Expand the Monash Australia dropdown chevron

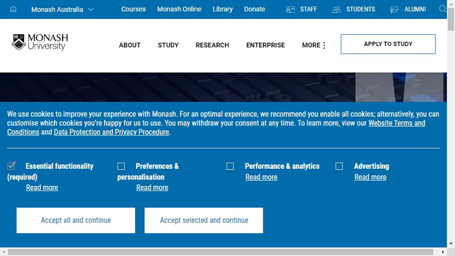click(x=91, y=9)
